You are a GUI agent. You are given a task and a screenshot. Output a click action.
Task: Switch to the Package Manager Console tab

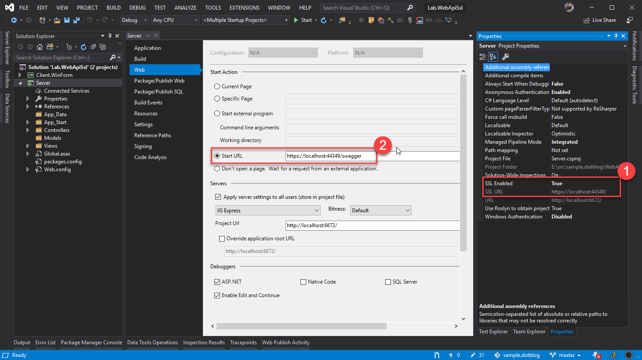tap(91, 343)
